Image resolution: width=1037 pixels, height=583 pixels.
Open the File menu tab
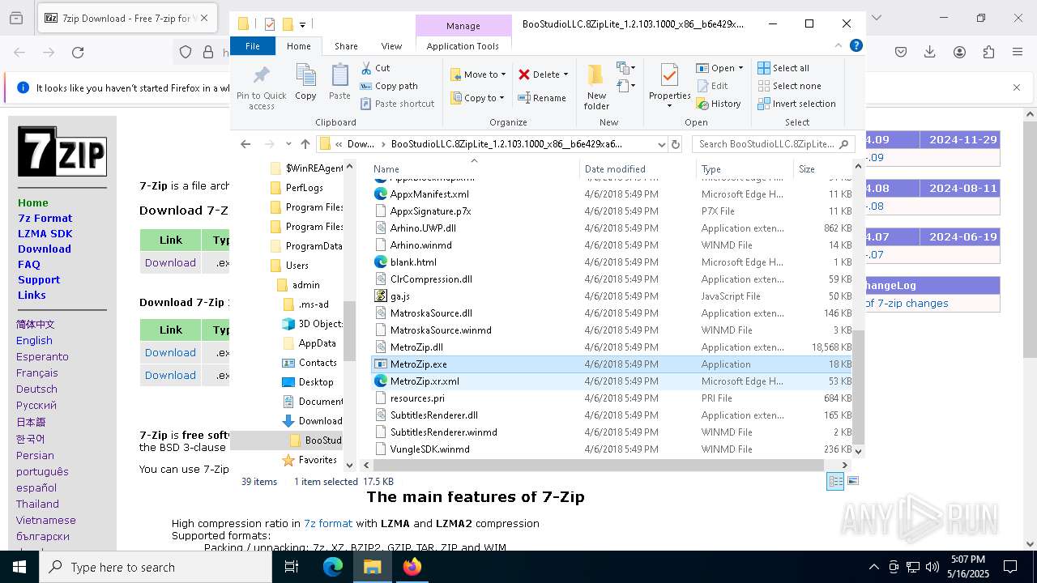tap(253, 46)
